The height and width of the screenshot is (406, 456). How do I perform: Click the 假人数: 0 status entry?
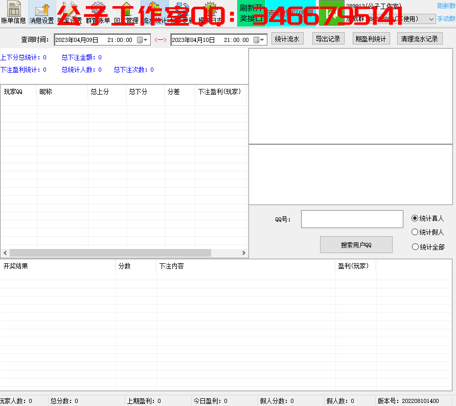[340, 401]
